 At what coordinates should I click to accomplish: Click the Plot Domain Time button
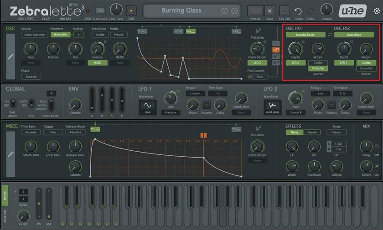(x=259, y=77)
